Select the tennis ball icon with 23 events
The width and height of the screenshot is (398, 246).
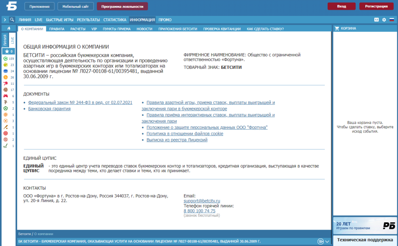[5, 65]
